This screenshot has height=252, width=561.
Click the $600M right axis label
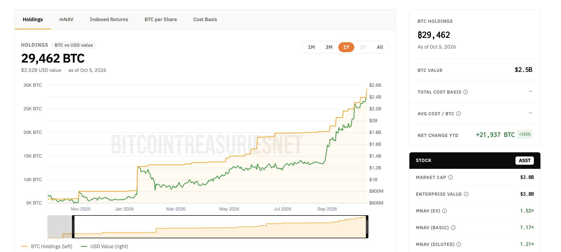tap(376, 203)
